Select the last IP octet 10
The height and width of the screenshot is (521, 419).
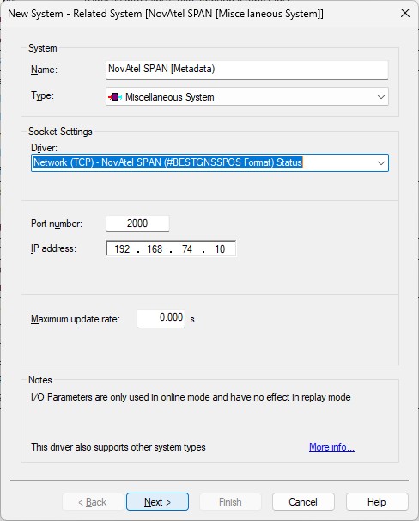coord(220,249)
